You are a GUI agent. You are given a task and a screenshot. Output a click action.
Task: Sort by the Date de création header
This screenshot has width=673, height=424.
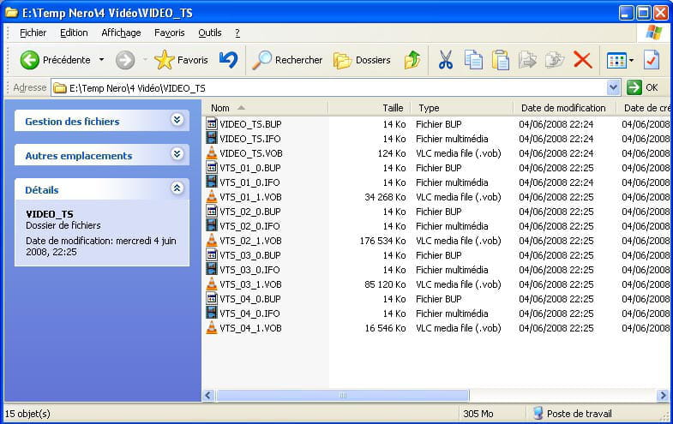tap(644, 108)
